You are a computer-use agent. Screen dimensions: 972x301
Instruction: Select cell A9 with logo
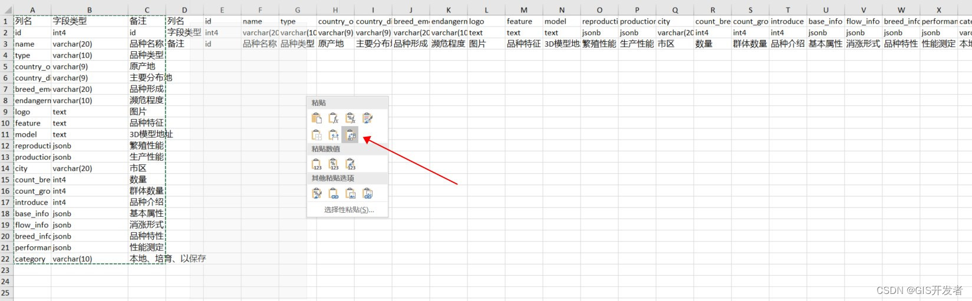click(x=32, y=112)
